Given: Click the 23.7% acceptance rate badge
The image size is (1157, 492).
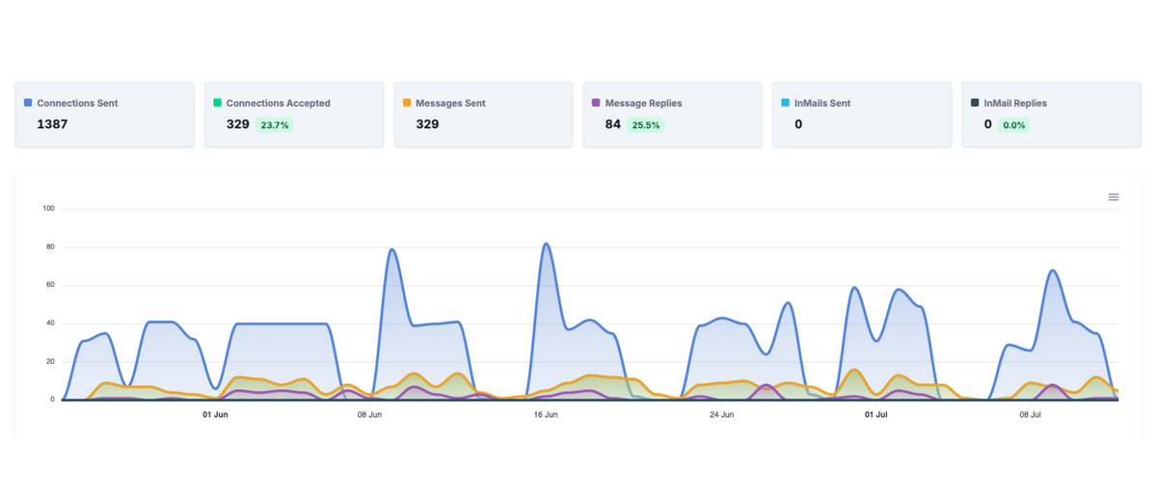Looking at the screenshot, I should click(x=275, y=125).
